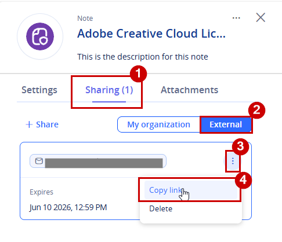Switch sharing view to My organization

(x=158, y=124)
